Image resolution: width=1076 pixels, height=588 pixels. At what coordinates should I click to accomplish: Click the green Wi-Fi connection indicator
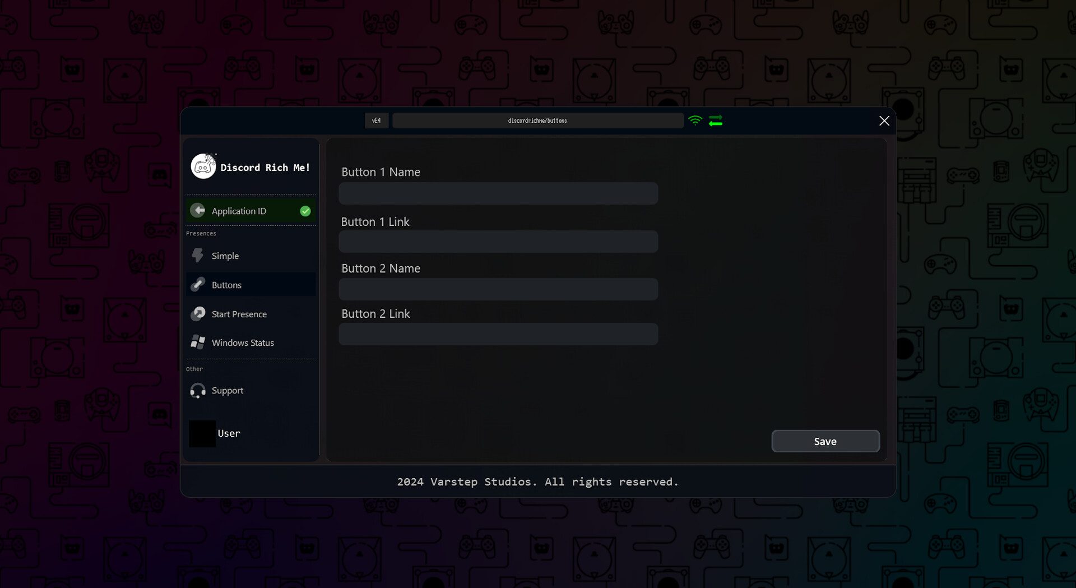coord(695,121)
